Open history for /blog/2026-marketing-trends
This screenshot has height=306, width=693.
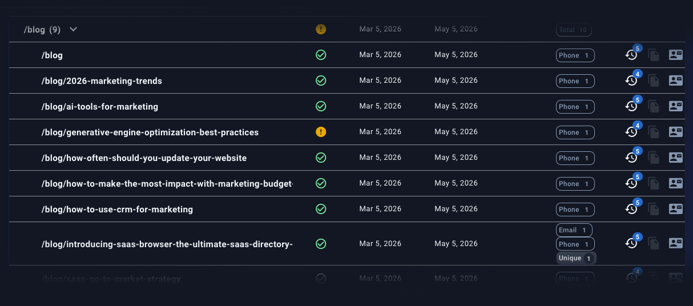tap(631, 81)
